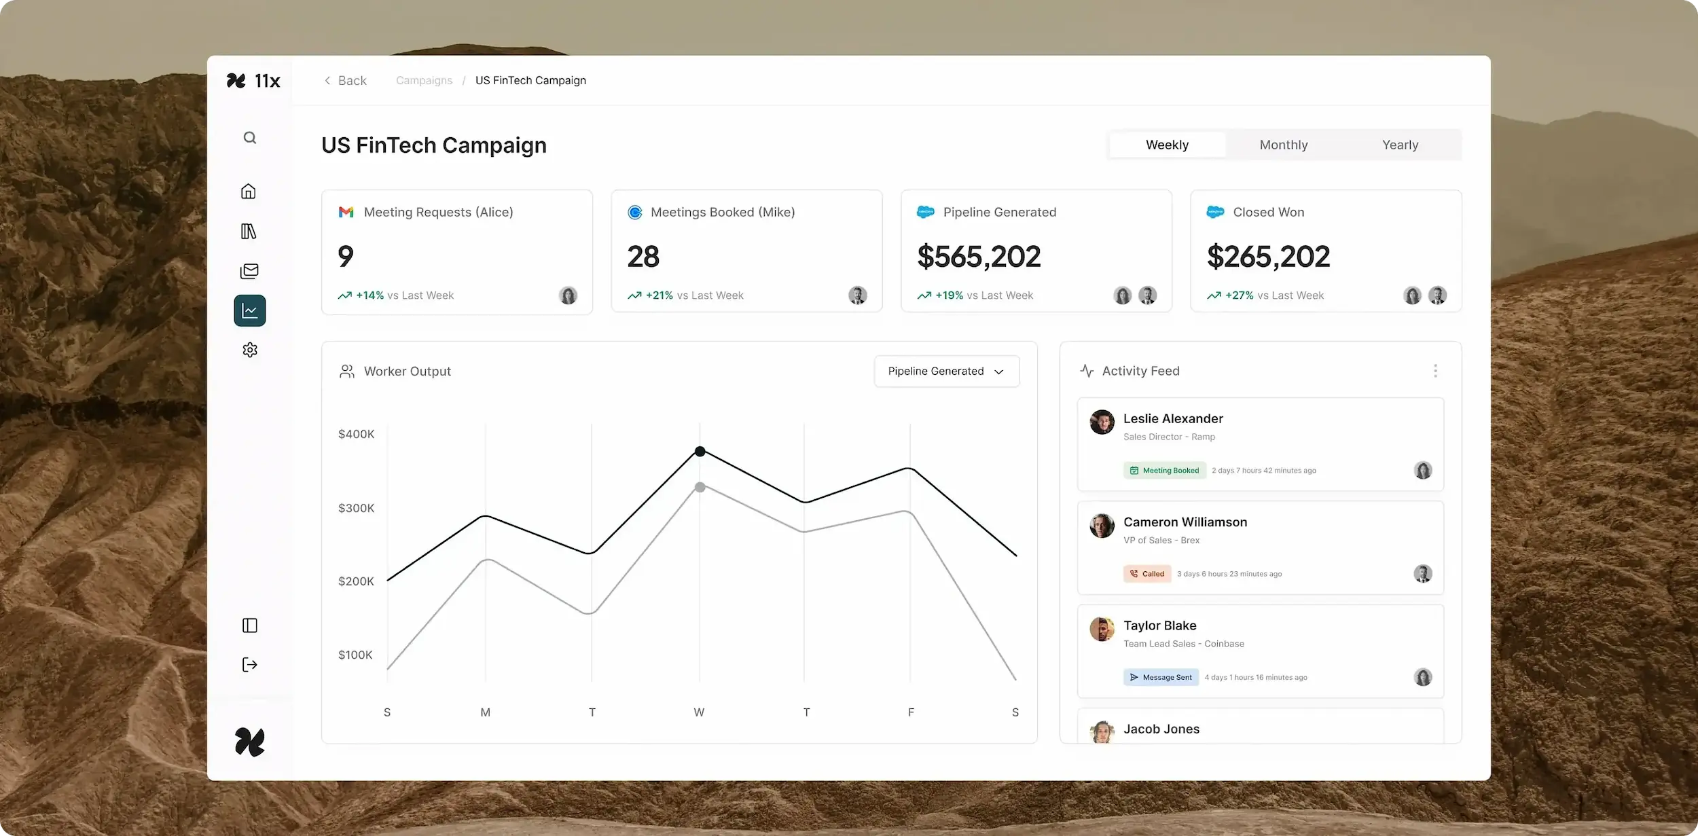Screen dimensions: 1698x836
Task: Click the Gmail icon on Meeting Requests card
Action: (x=346, y=212)
